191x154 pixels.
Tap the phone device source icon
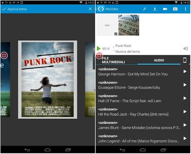coord(185,60)
